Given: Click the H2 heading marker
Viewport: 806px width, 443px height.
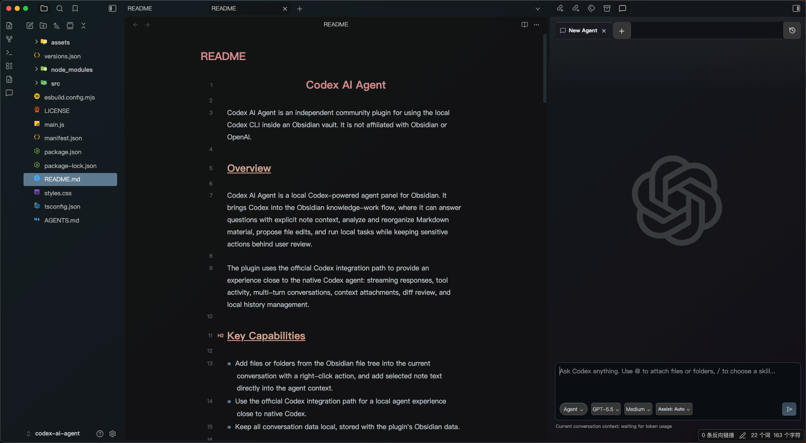Looking at the screenshot, I should [220, 336].
